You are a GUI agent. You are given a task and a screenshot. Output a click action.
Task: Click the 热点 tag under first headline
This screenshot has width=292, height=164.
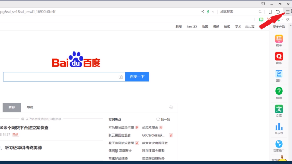point(16,134)
